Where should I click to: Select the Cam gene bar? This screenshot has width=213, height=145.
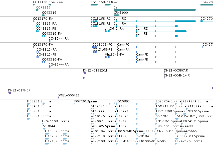[155, 10]
